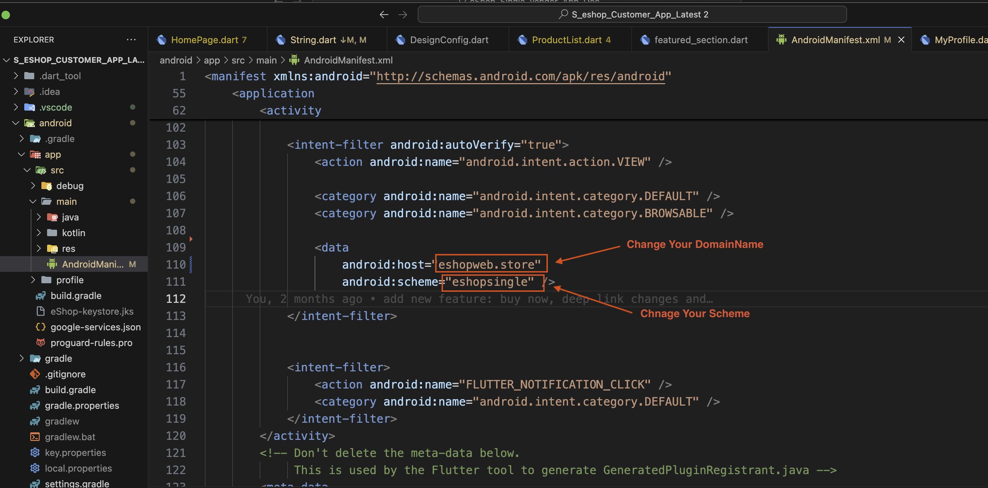Expand the kotlin folder
This screenshot has width=988, height=488.
pos(39,233)
